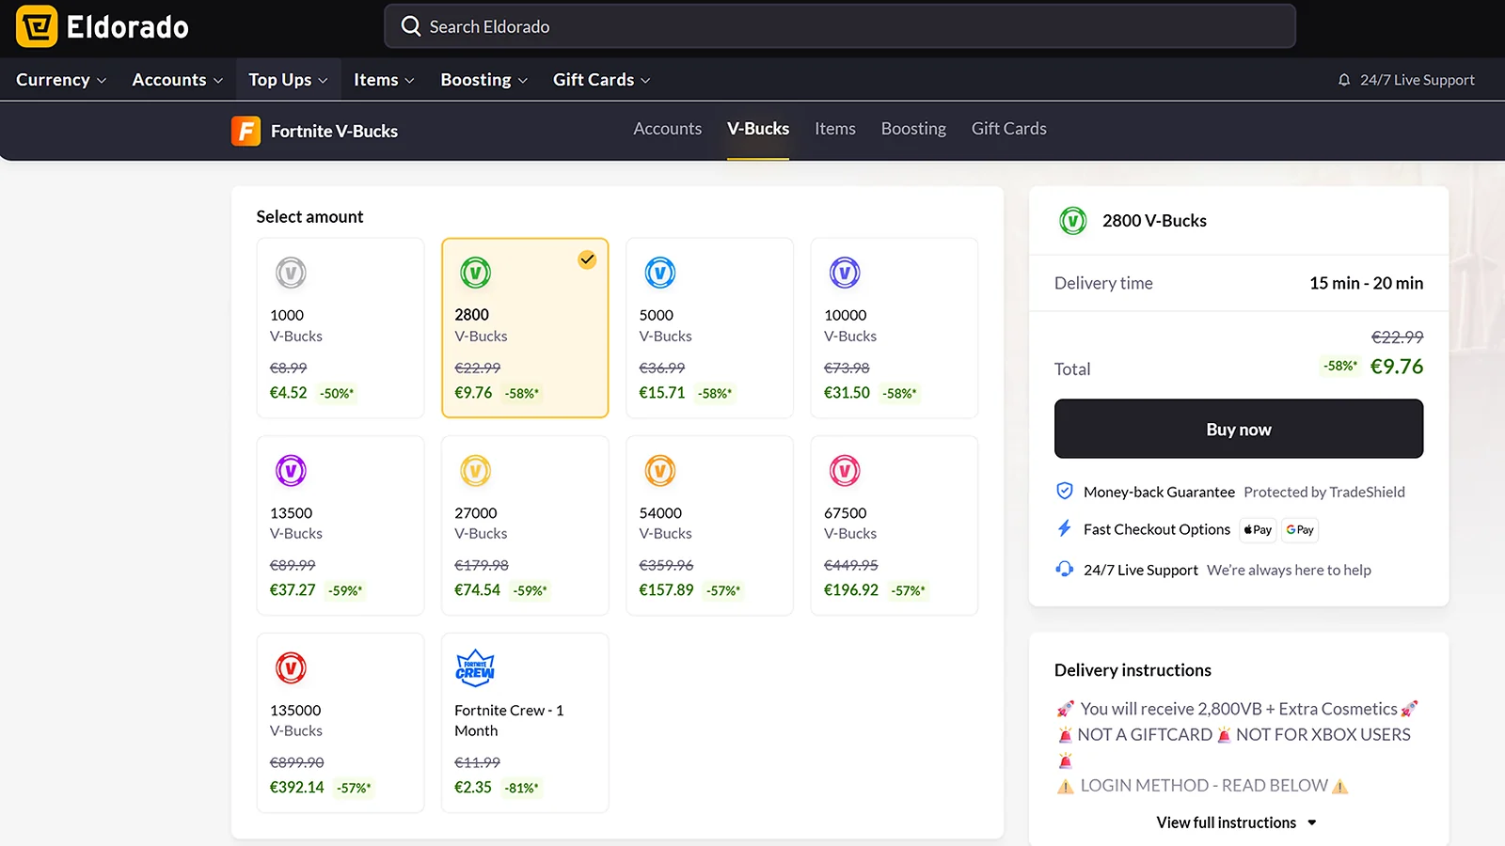Click the Money-back Guarantee shield icon
Image resolution: width=1505 pixels, height=846 pixels.
1065,491
